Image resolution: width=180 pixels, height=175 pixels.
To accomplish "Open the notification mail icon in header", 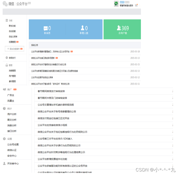I will (x=136, y=5).
